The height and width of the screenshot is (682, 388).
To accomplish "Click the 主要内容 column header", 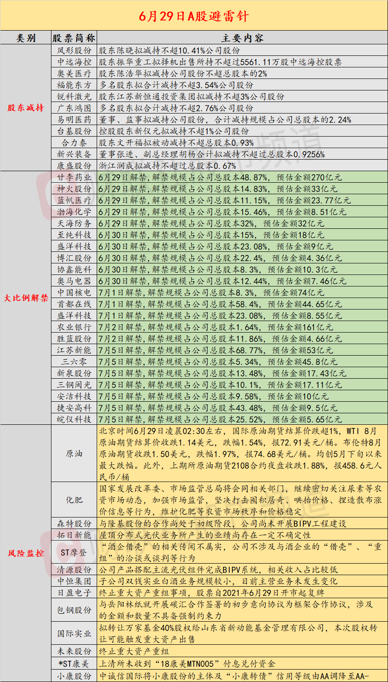I will tap(243, 38).
